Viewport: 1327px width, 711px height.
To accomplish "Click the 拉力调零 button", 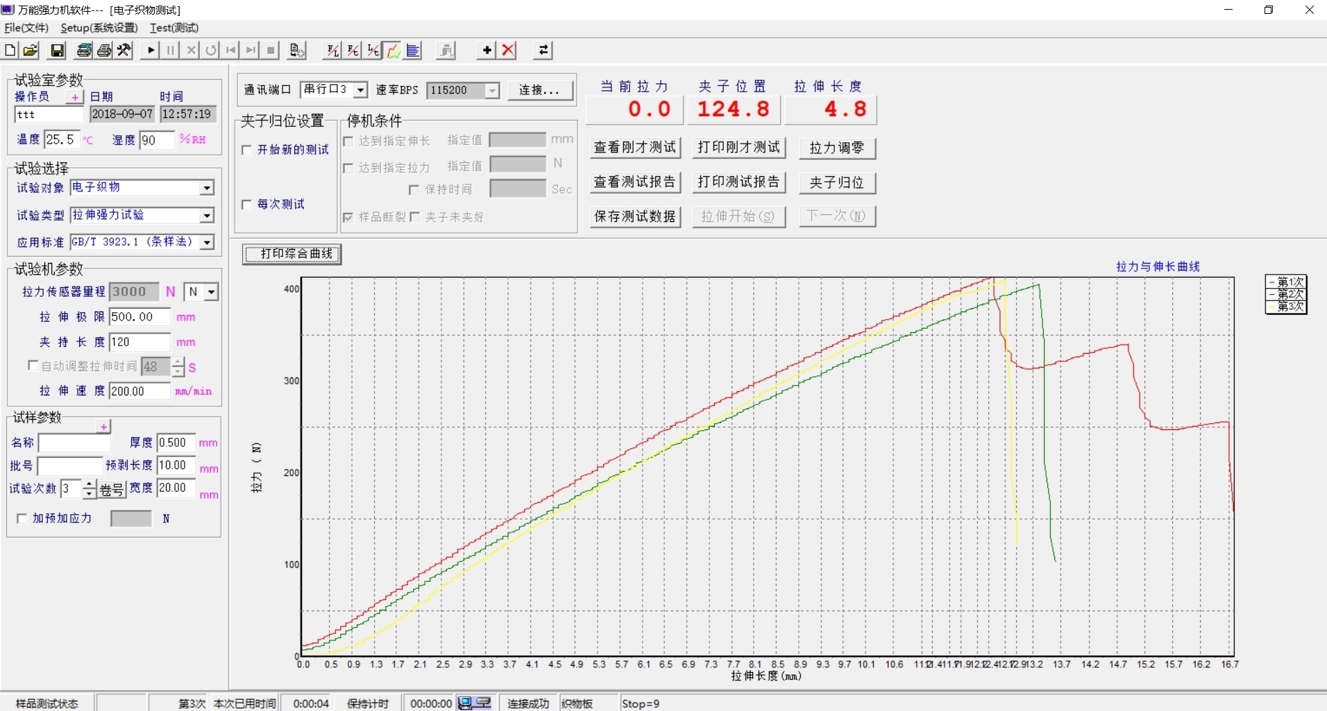I will 836,148.
